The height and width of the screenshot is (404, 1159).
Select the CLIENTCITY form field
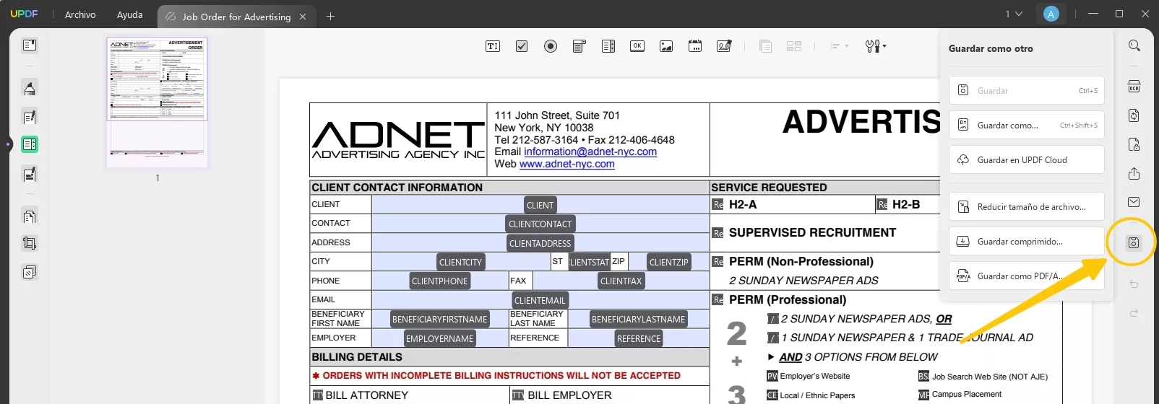coord(461,262)
